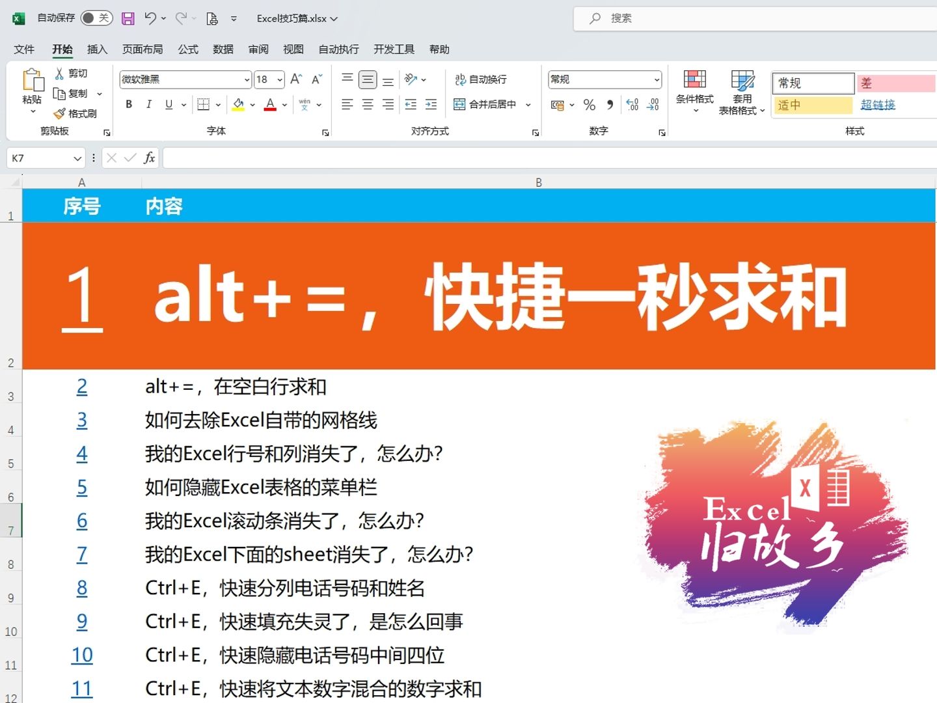This screenshot has height=703, width=937.
Task: Switch to the Data (数据) tab
Action: (x=223, y=49)
